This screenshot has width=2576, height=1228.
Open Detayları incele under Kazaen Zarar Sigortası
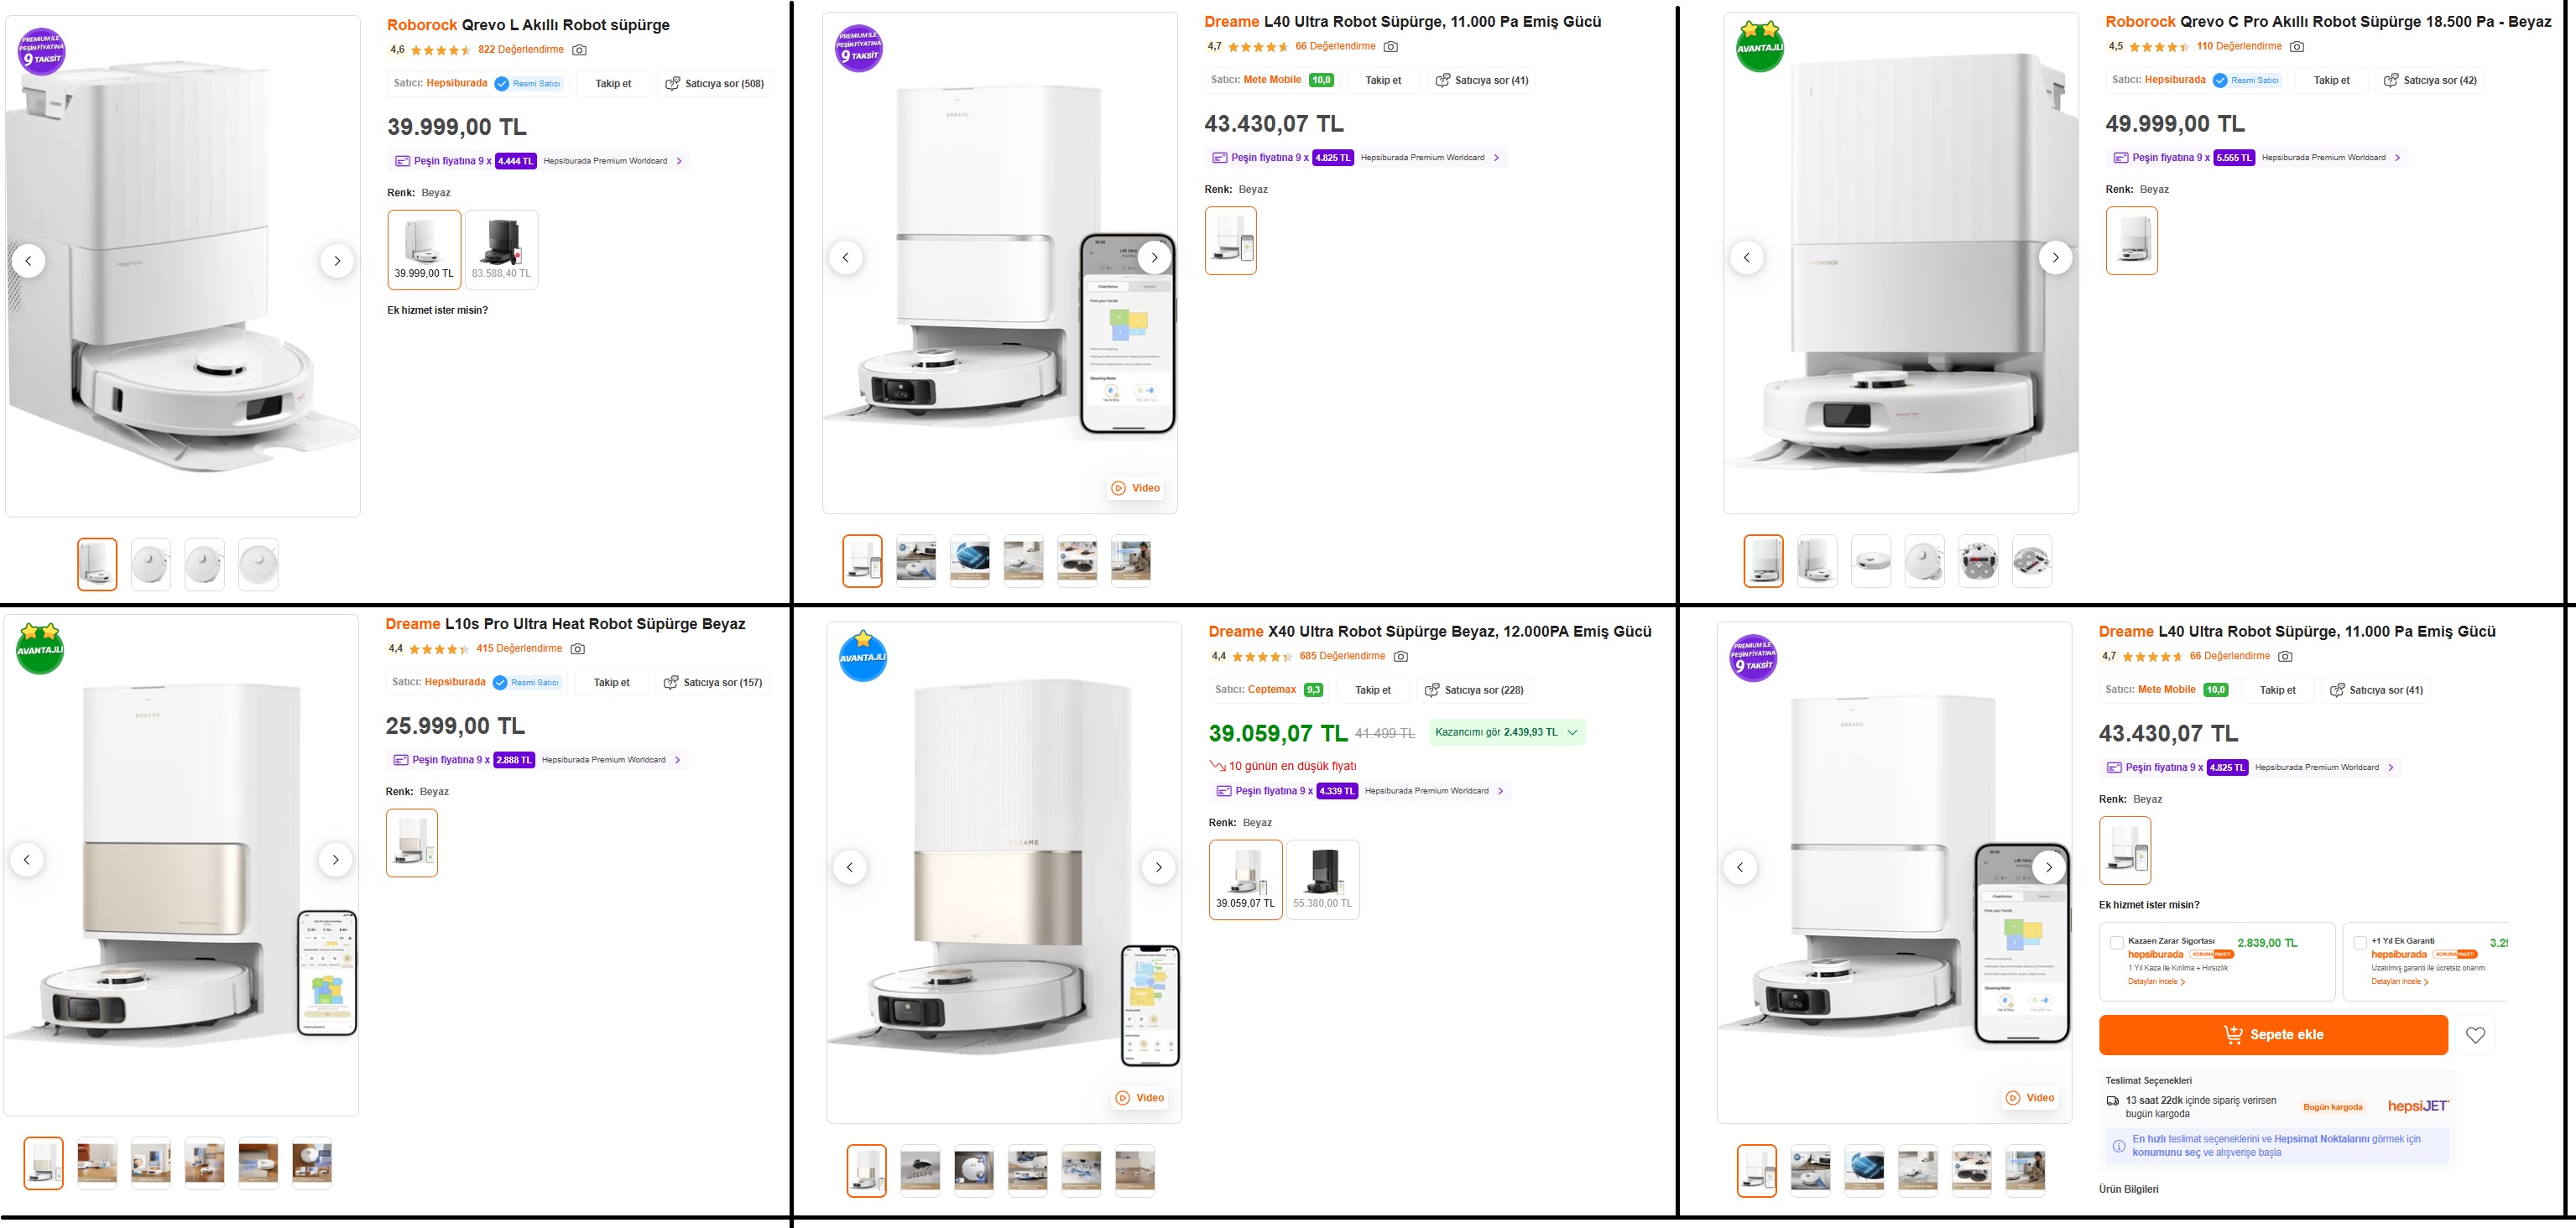click(2156, 982)
